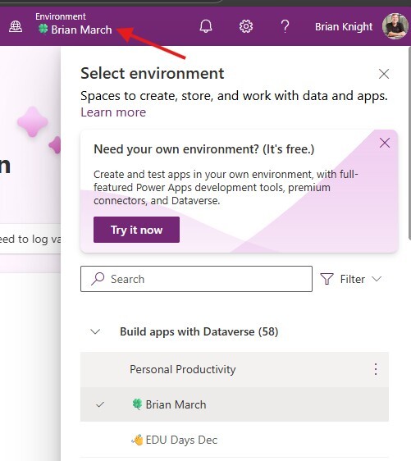Dismiss the free environment banner
The image size is (411, 461).
pos(385,144)
